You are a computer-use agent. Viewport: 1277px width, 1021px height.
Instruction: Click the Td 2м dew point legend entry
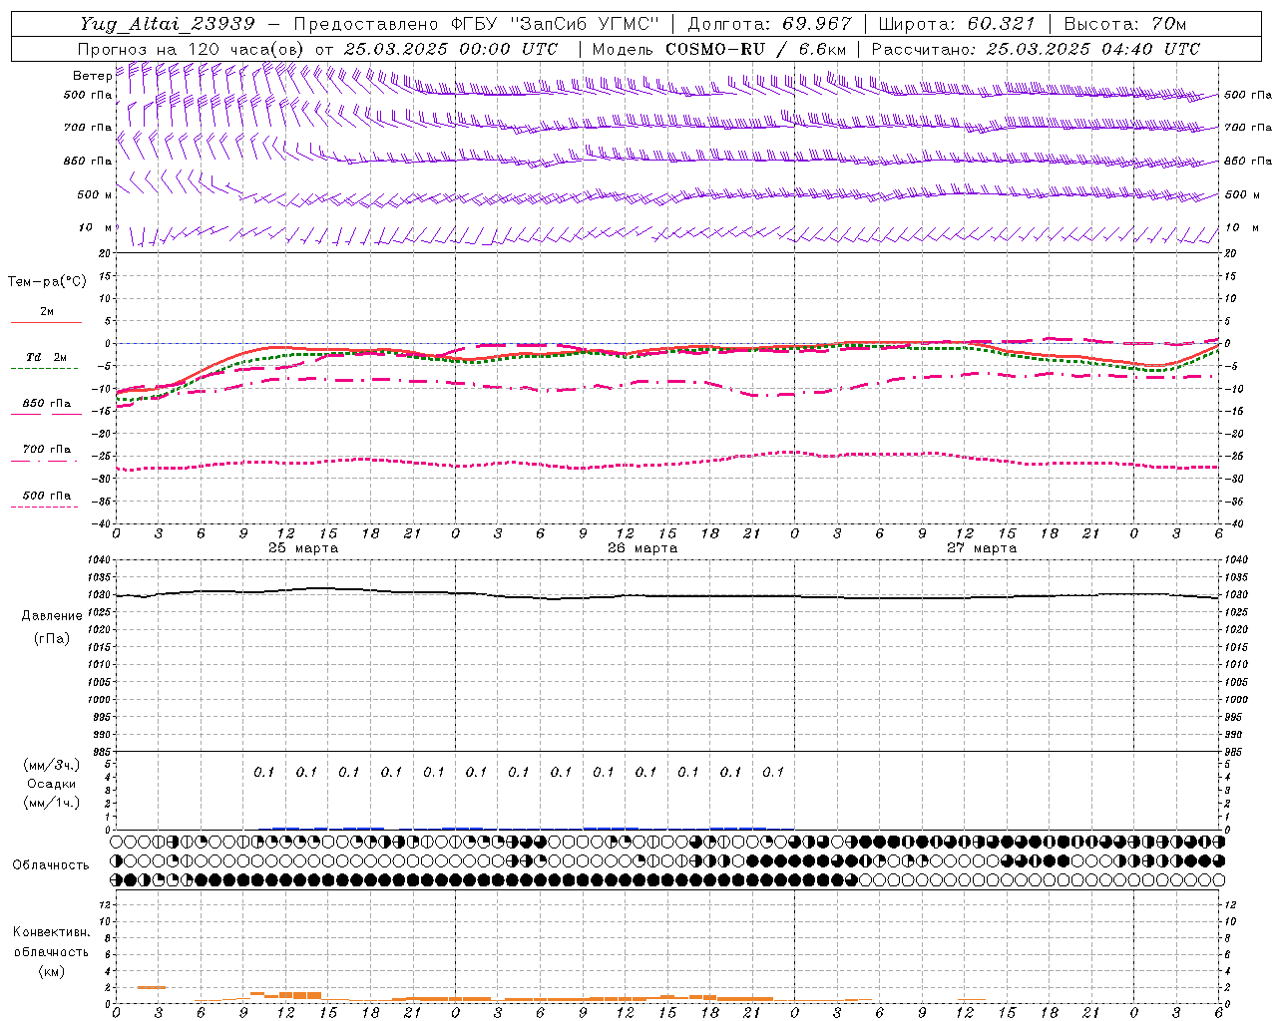(x=47, y=357)
